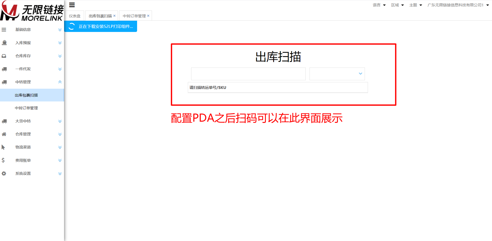Click the 请扫描转运单号/SKU input field
The height and width of the screenshot is (241, 492).
[278, 87]
